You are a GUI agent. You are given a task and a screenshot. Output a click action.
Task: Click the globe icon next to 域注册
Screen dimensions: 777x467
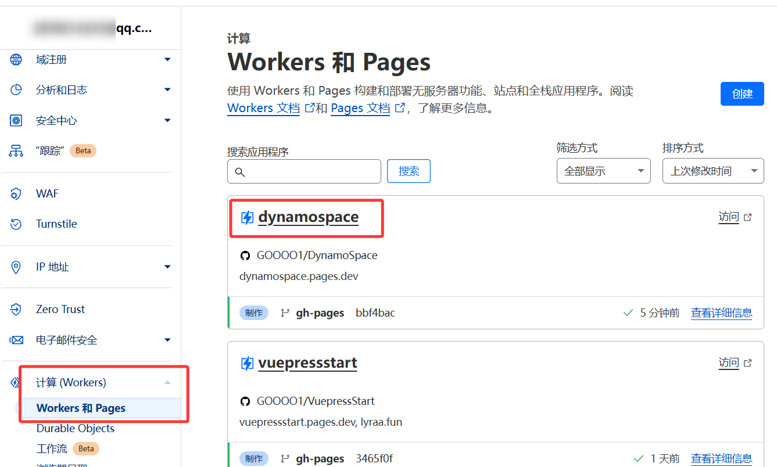(16, 59)
